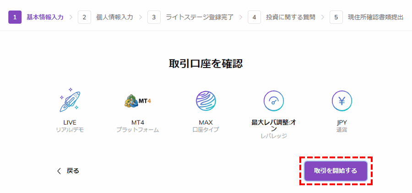
Task: Click the leverage gauge icon
Action: coord(274,101)
